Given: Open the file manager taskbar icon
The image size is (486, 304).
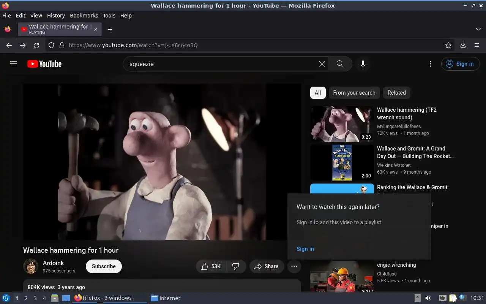Looking at the screenshot, I should [55, 298].
